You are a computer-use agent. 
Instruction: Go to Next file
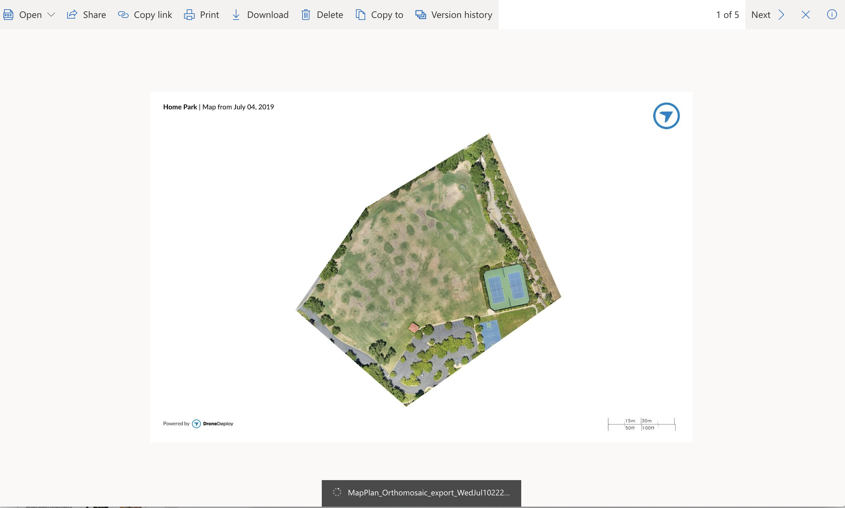click(760, 15)
